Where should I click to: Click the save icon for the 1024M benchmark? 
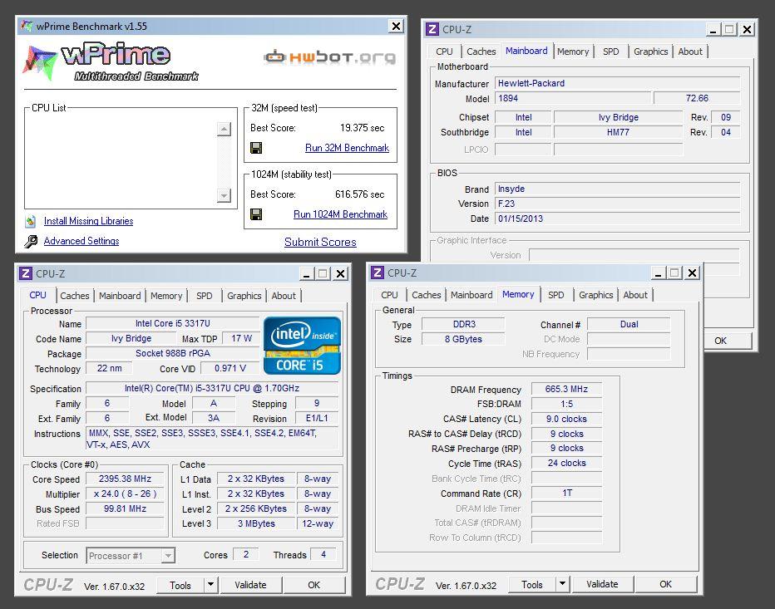[x=256, y=214]
